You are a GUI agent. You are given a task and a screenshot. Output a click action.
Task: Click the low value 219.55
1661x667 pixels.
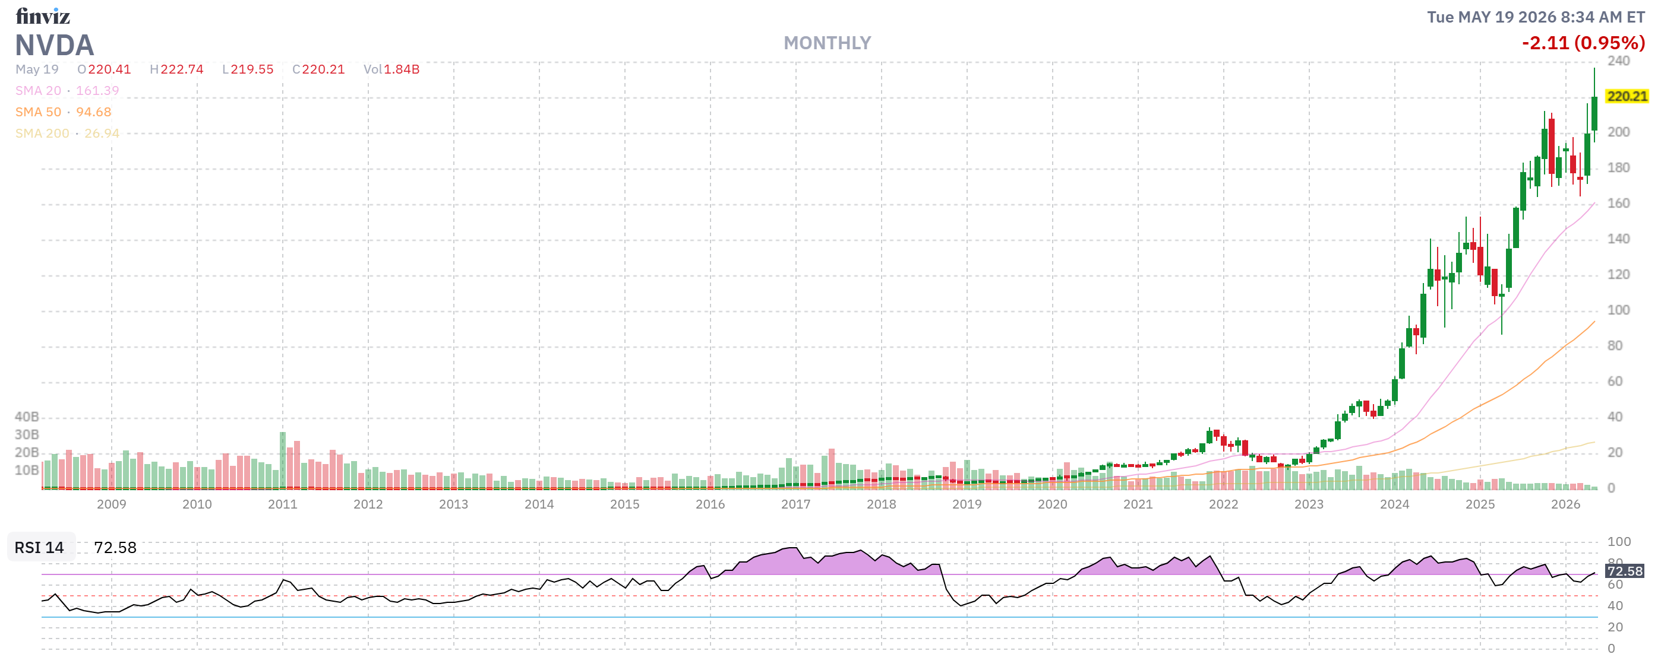(x=252, y=69)
